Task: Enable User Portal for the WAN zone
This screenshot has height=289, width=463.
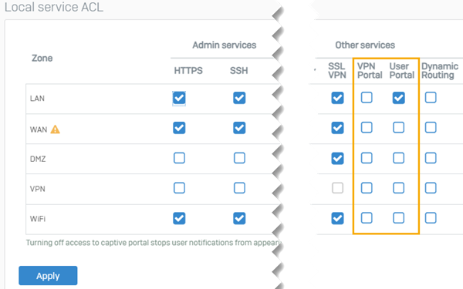Action: coord(399,128)
